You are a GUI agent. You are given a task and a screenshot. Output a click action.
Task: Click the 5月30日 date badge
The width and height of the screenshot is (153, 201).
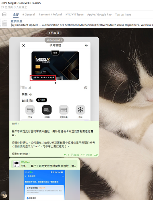coord(54,33)
